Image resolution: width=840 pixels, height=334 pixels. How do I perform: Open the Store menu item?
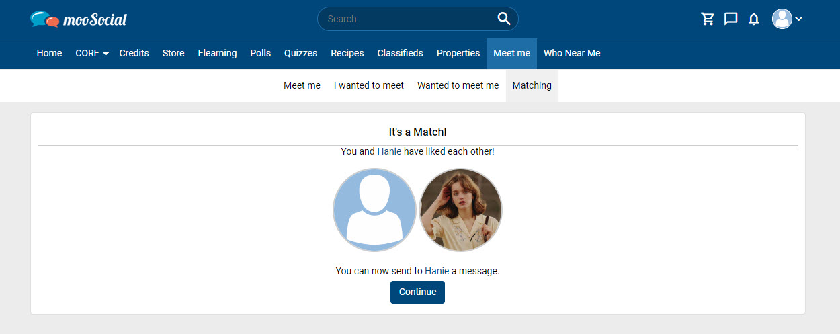point(173,53)
